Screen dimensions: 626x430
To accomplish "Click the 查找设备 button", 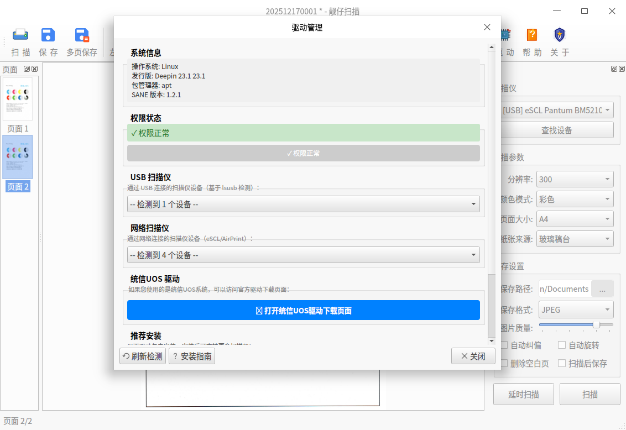I will (557, 130).
